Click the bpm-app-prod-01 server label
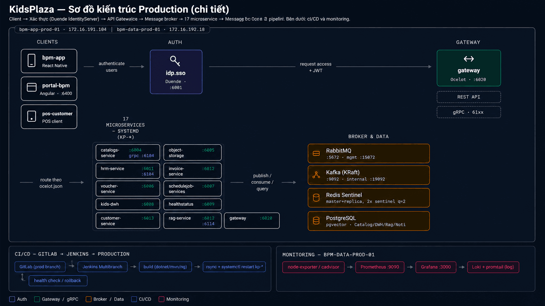 pyautogui.click(x=63, y=29)
